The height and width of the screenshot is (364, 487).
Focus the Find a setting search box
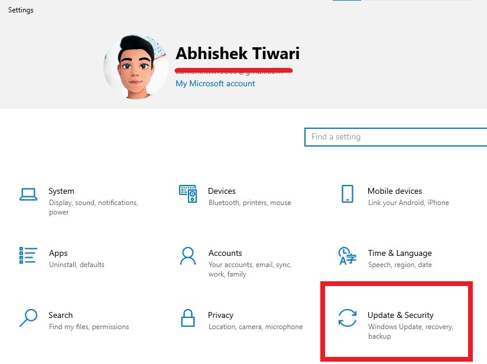click(x=395, y=137)
